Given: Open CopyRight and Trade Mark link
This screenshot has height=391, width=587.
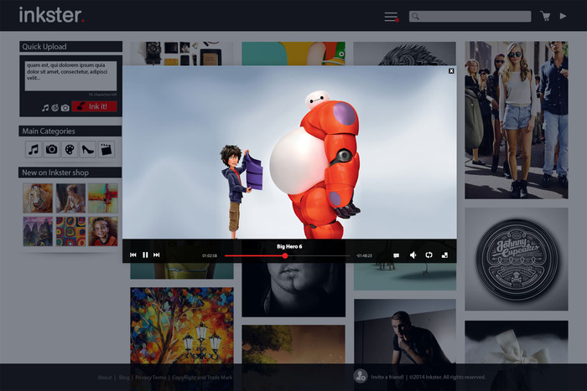Looking at the screenshot, I should pyautogui.click(x=202, y=378).
